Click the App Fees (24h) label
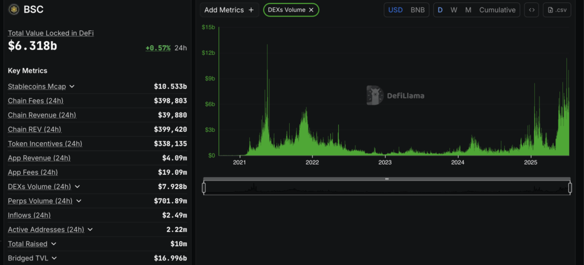The width and height of the screenshot is (584, 265). click(x=33, y=172)
